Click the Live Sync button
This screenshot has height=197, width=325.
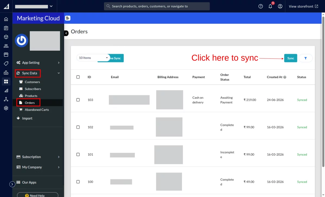(117, 58)
